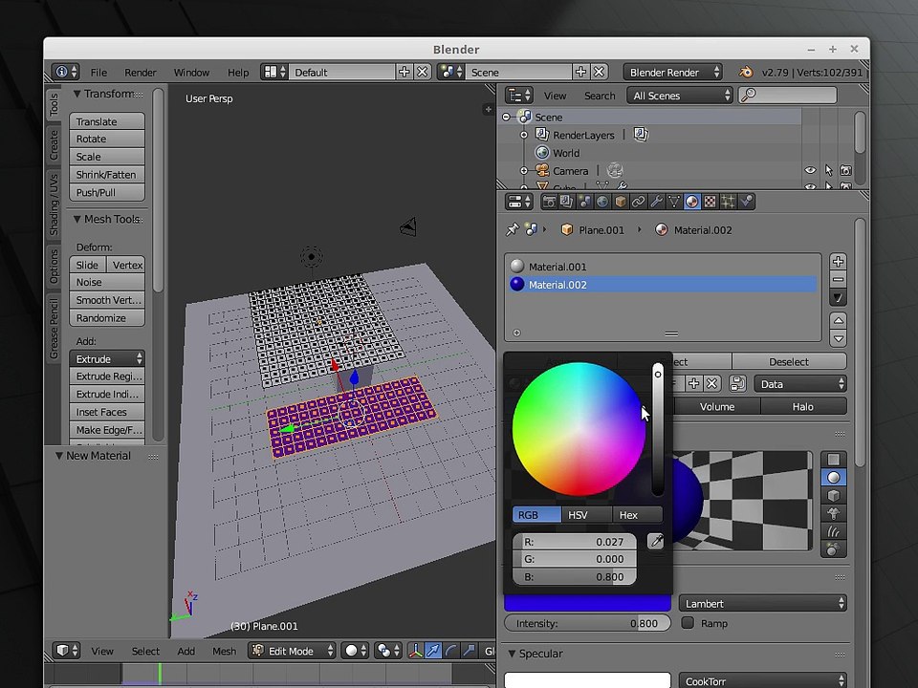The height and width of the screenshot is (688, 918).
Task: Collapse the Scene tree node in outliner
Action: tap(507, 117)
